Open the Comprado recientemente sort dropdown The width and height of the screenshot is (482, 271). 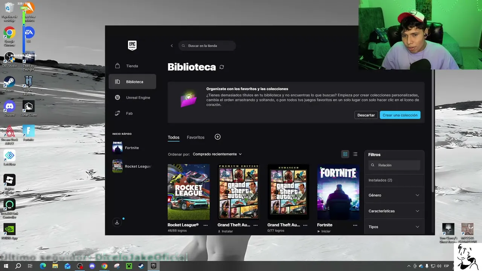pyautogui.click(x=217, y=154)
